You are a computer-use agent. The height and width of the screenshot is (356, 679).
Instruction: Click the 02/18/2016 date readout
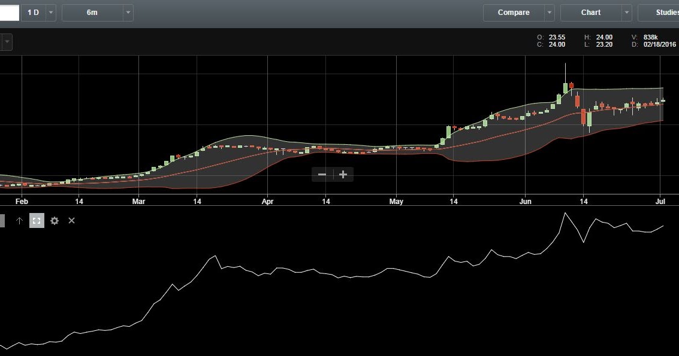point(658,44)
